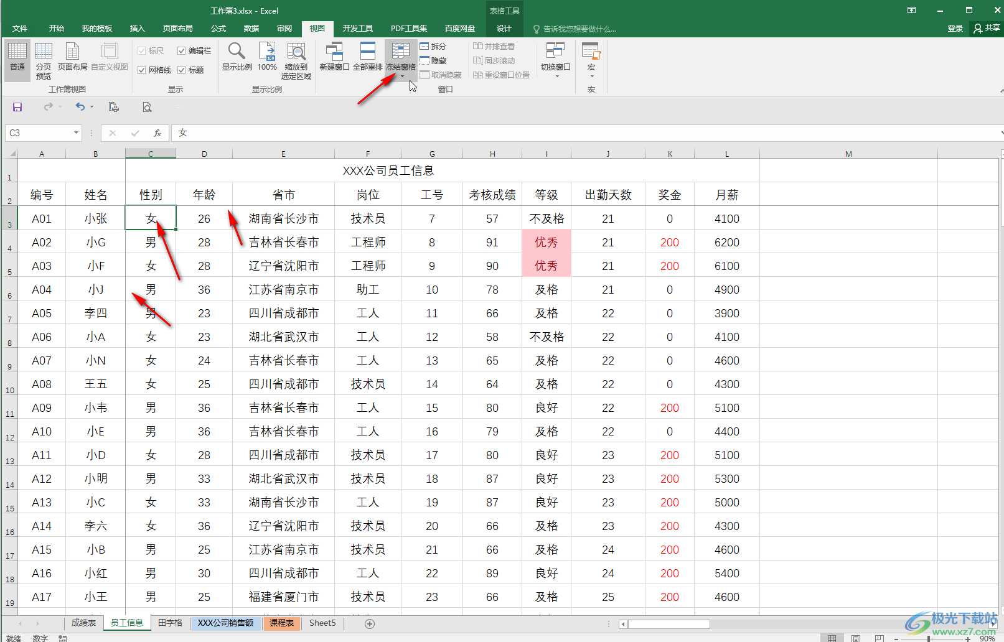Toggle the Formula Bar (编辑栏) checkbox

194,50
